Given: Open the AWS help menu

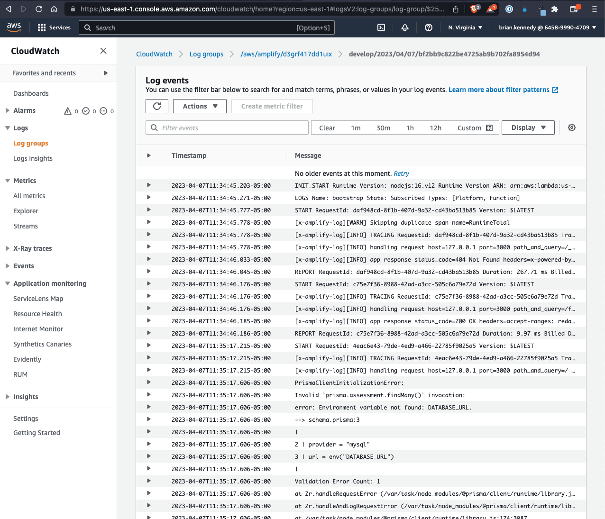Looking at the screenshot, I should (x=428, y=27).
